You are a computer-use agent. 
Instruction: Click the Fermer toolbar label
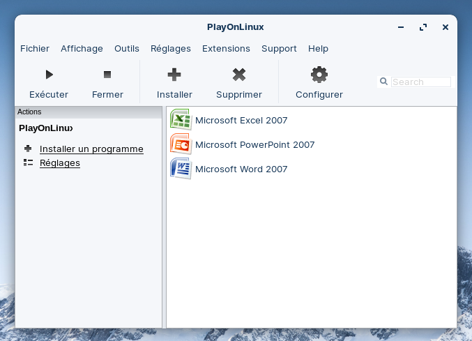click(107, 95)
